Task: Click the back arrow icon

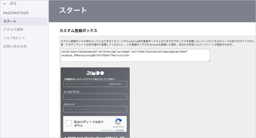Action: pos(5,3)
